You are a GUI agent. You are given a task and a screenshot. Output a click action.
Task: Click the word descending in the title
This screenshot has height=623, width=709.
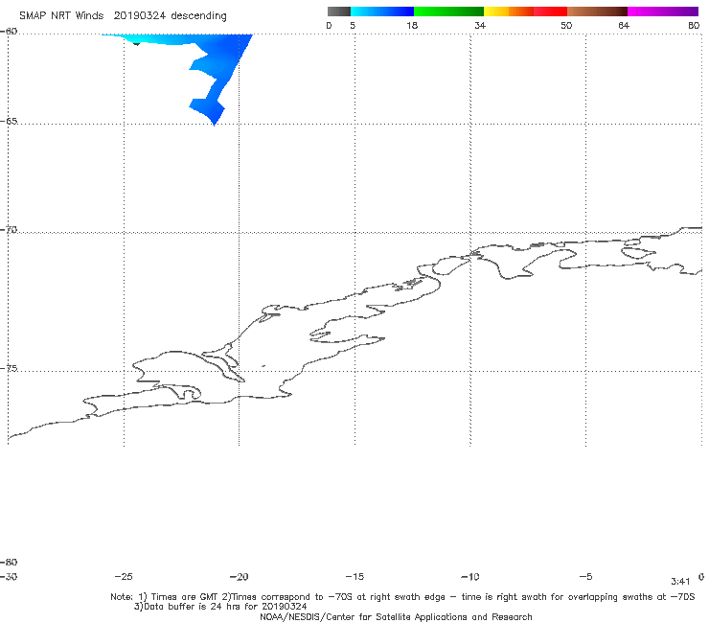198,16
